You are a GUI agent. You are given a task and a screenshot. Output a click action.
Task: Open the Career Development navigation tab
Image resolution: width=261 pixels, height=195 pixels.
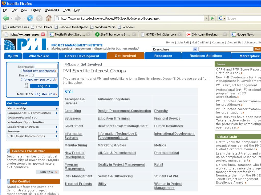[x=82, y=56]
